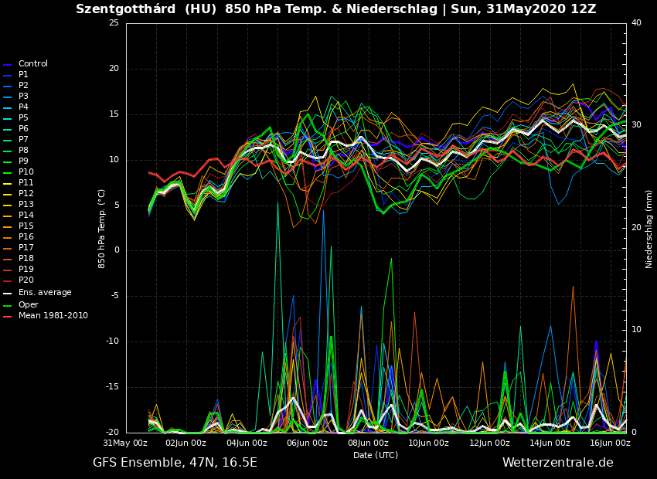Select the P17 legend entry
This screenshot has width=657, height=479.
[x=26, y=248]
